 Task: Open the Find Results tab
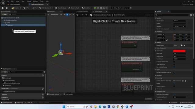pos(68,94)
